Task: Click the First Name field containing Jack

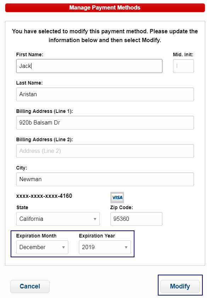Action: point(89,66)
